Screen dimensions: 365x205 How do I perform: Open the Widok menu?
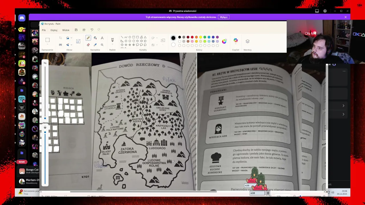[x=66, y=30]
